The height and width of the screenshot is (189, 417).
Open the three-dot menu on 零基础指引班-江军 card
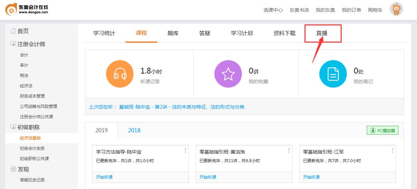[x=392, y=150]
